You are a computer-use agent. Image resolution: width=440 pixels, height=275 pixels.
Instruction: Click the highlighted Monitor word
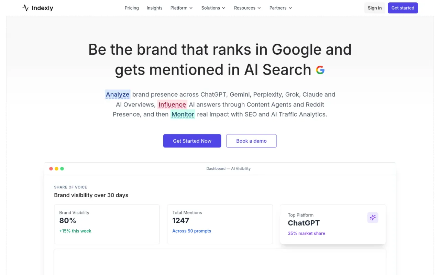(x=183, y=114)
